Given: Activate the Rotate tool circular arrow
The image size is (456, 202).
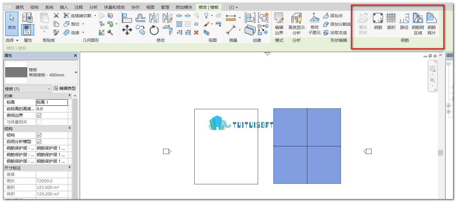Looking at the screenshot, I should 154,30.
